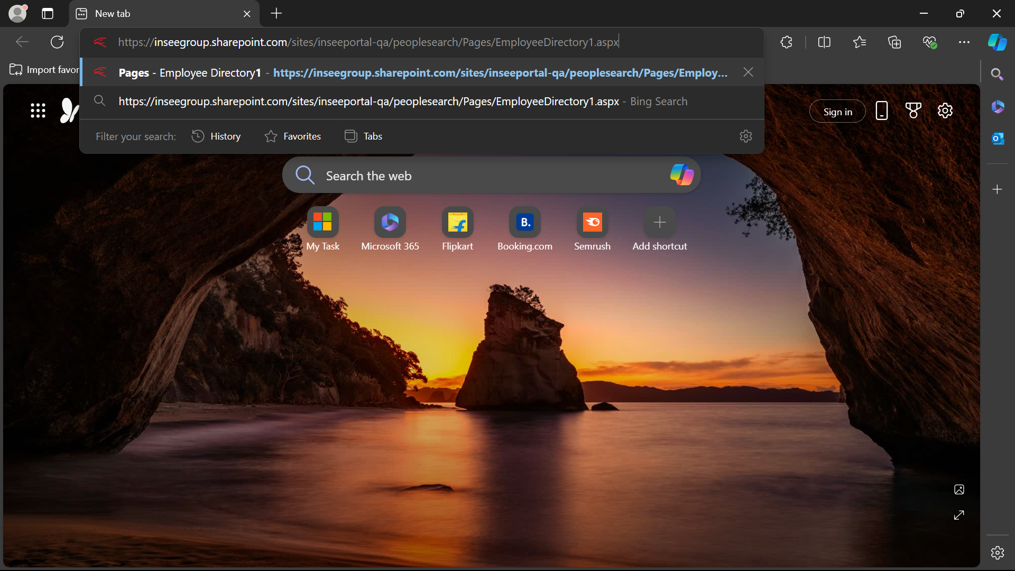This screenshot has height=571, width=1015.
Task: Open Outlook in the sidebar
Action: (998, 139)
